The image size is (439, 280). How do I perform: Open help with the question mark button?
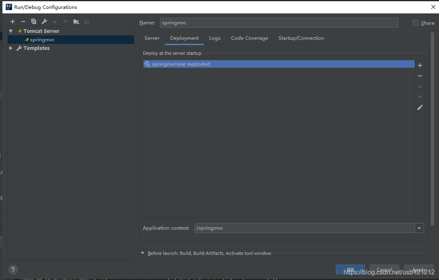13,269
